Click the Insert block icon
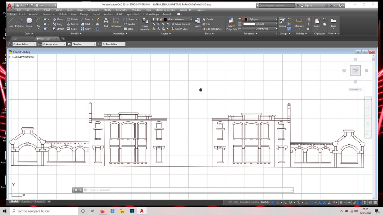 coord(198,22)
